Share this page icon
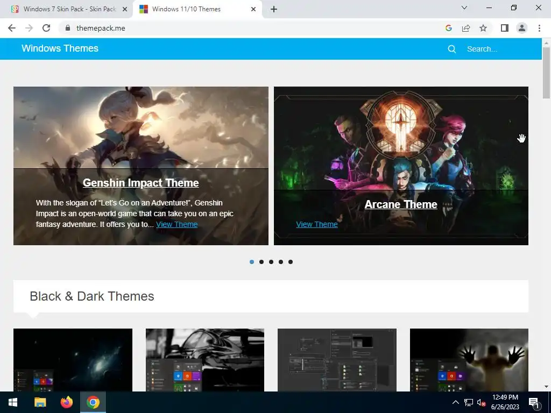The image size is (551, 413). click(x=466, y=28)
